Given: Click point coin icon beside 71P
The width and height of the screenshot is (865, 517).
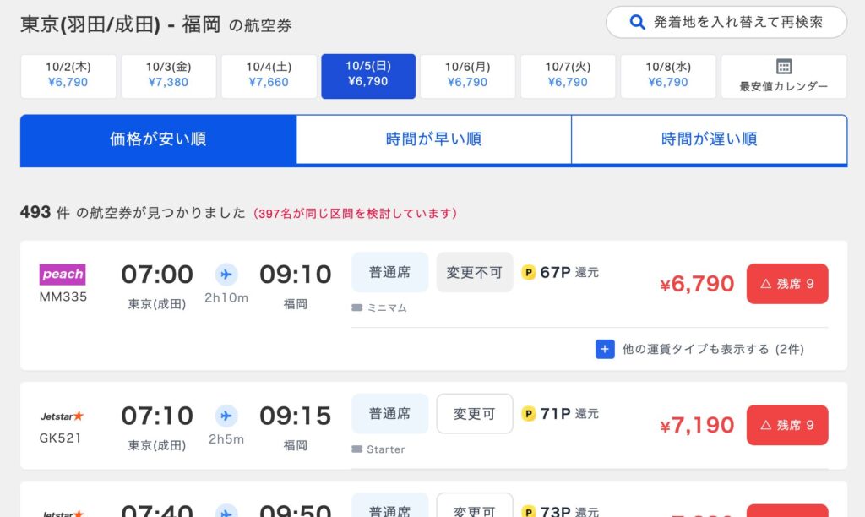Looking at the screenshot, I should tap(529, 413).
